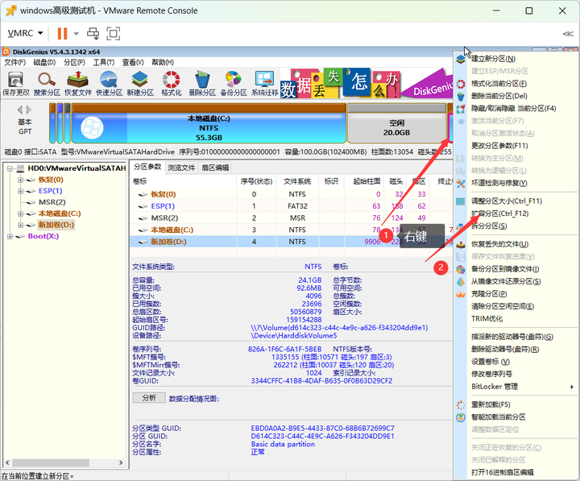Expand the ESP(1) tree node
Image resolution: width=580 pixels, height=481 pixels.
21,191
